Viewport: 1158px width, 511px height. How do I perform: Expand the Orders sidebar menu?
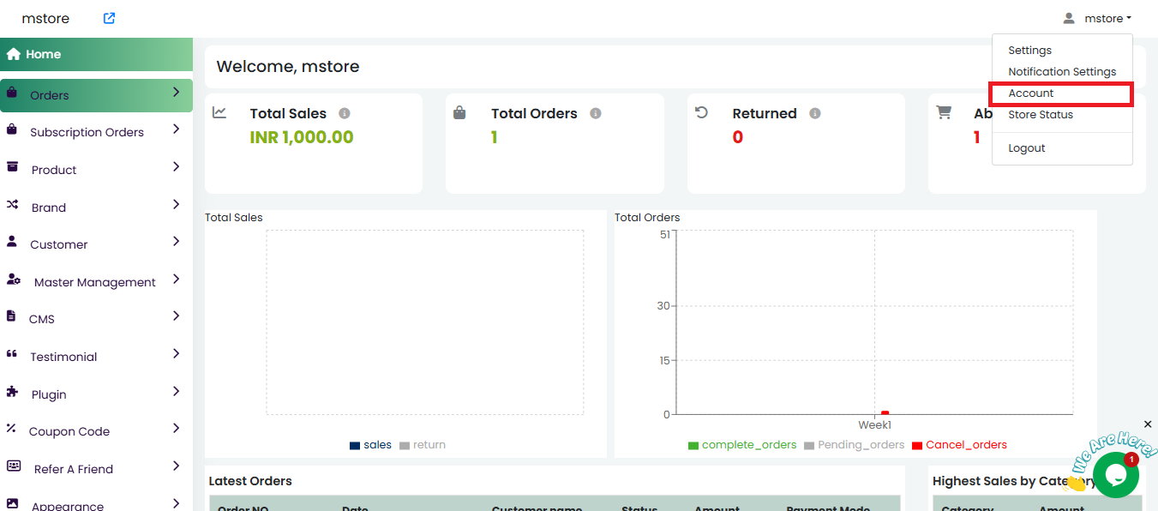pos(176,92)
